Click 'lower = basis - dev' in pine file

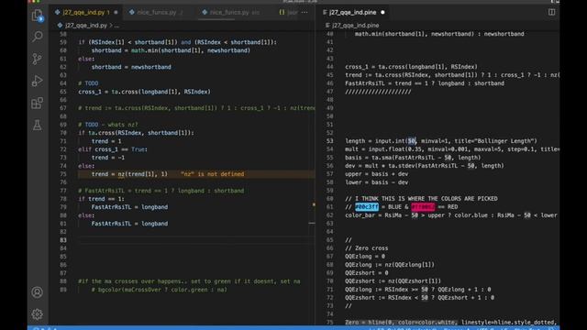(377, 182)
